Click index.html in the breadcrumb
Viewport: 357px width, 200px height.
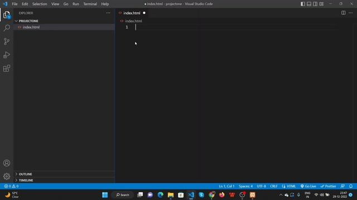tap(133, 21)
